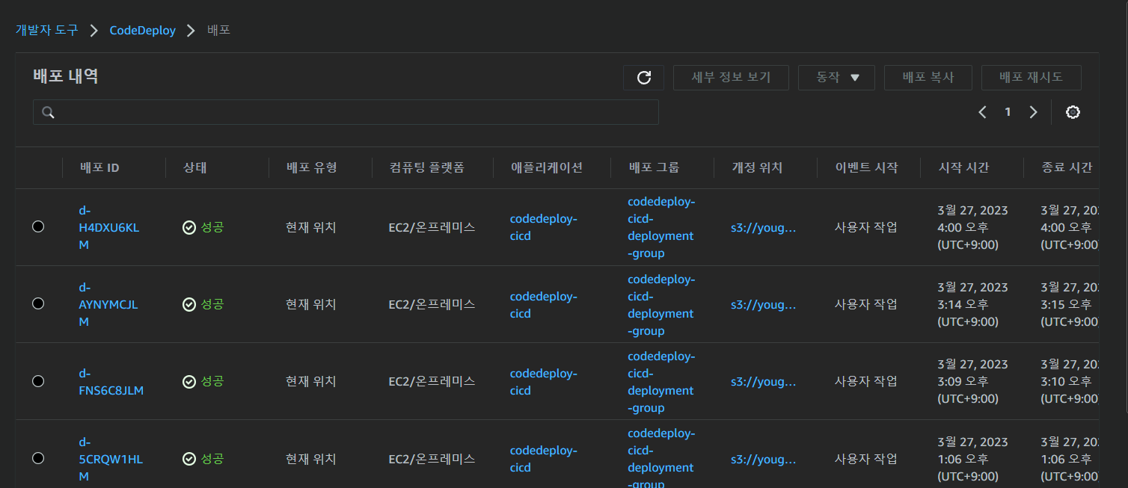Viewport: 1128px width, 488px height.
Task: Open deployment group link in d-FNS6C8JLM row
Action: tap(661, 381)
